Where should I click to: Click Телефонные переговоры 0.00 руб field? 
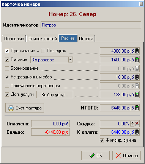tap(120, 86)
